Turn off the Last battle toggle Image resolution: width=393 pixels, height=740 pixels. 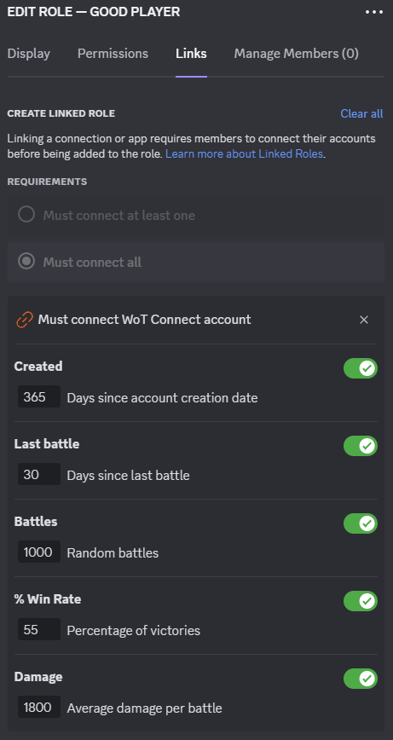[361, 446]
